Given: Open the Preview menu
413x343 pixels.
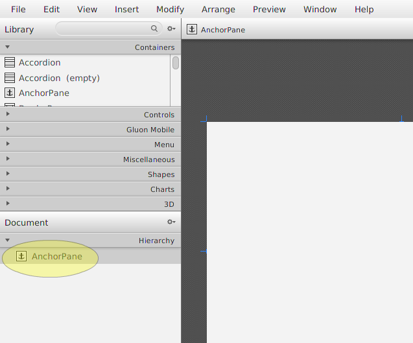Looking at the screenshot, I should click(269, 9).
